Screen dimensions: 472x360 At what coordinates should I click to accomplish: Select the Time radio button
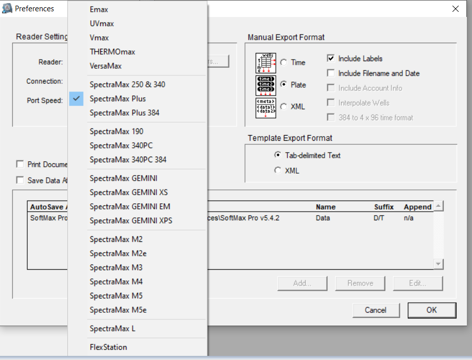(x=284, y=63)
